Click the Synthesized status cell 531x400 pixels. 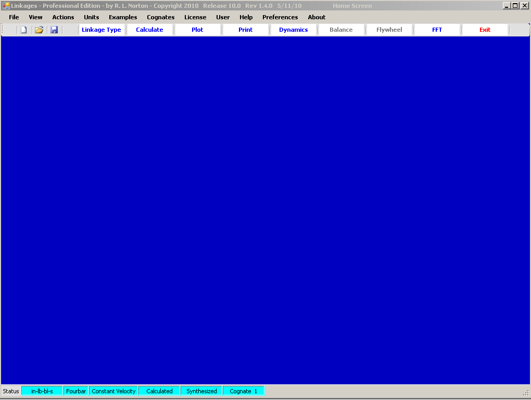point(201,391)
